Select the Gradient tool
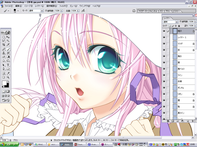This screenshot has height=147, width=197. [8, 57]
